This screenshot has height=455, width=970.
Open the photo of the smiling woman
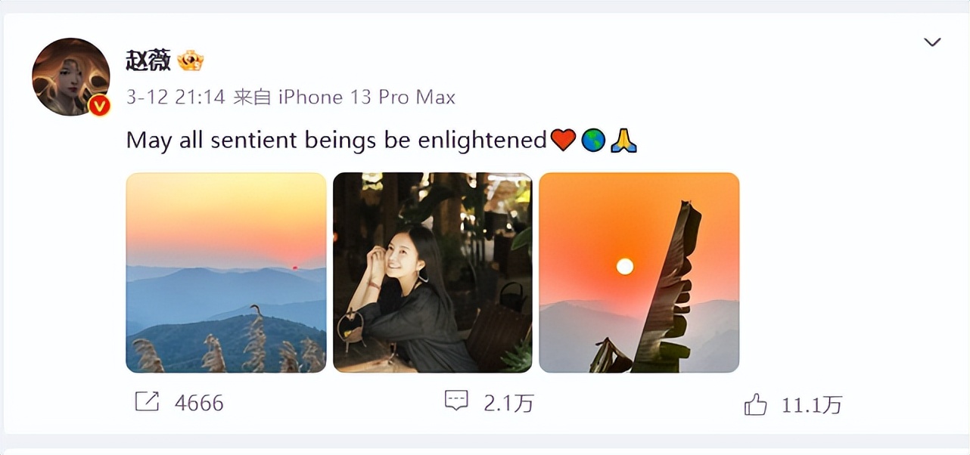(433, 273)
